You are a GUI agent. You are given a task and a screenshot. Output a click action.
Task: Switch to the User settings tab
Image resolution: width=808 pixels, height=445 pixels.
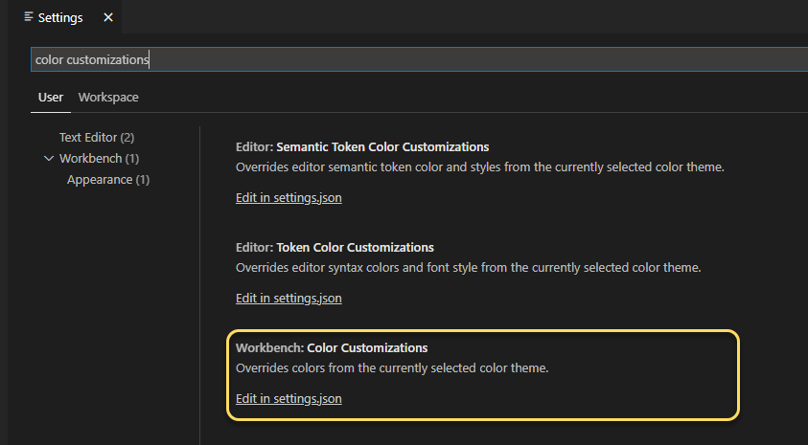(51, 97)
